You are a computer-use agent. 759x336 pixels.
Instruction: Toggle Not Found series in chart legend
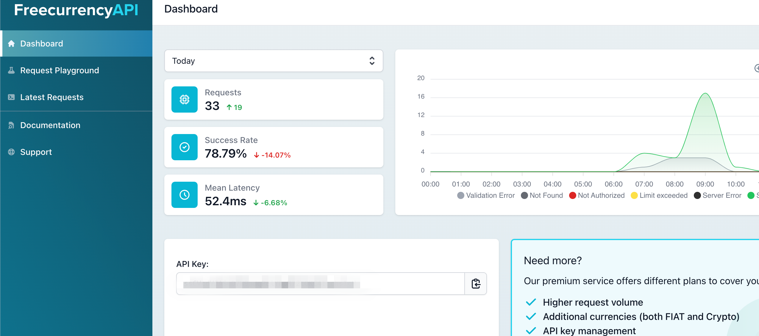(542, 195)
